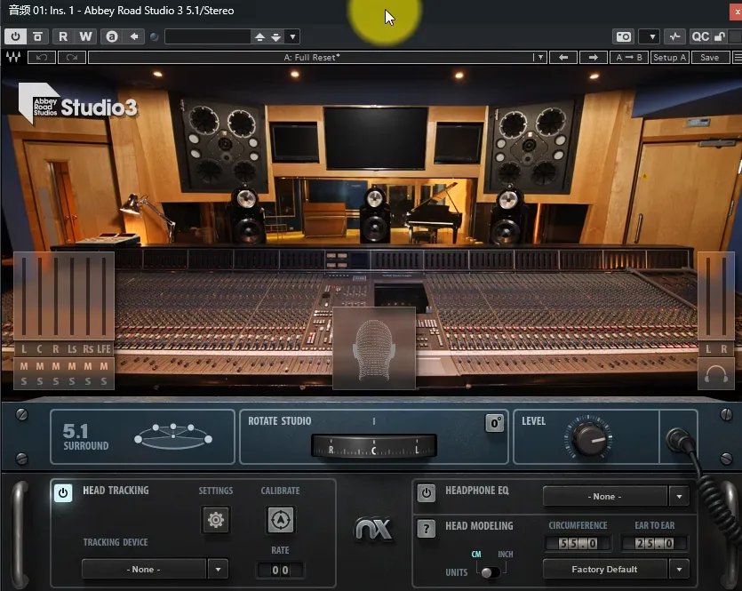Screen dimensions: 742x591
Task: Click the 3D head model display
Action: tap(374, 348)
